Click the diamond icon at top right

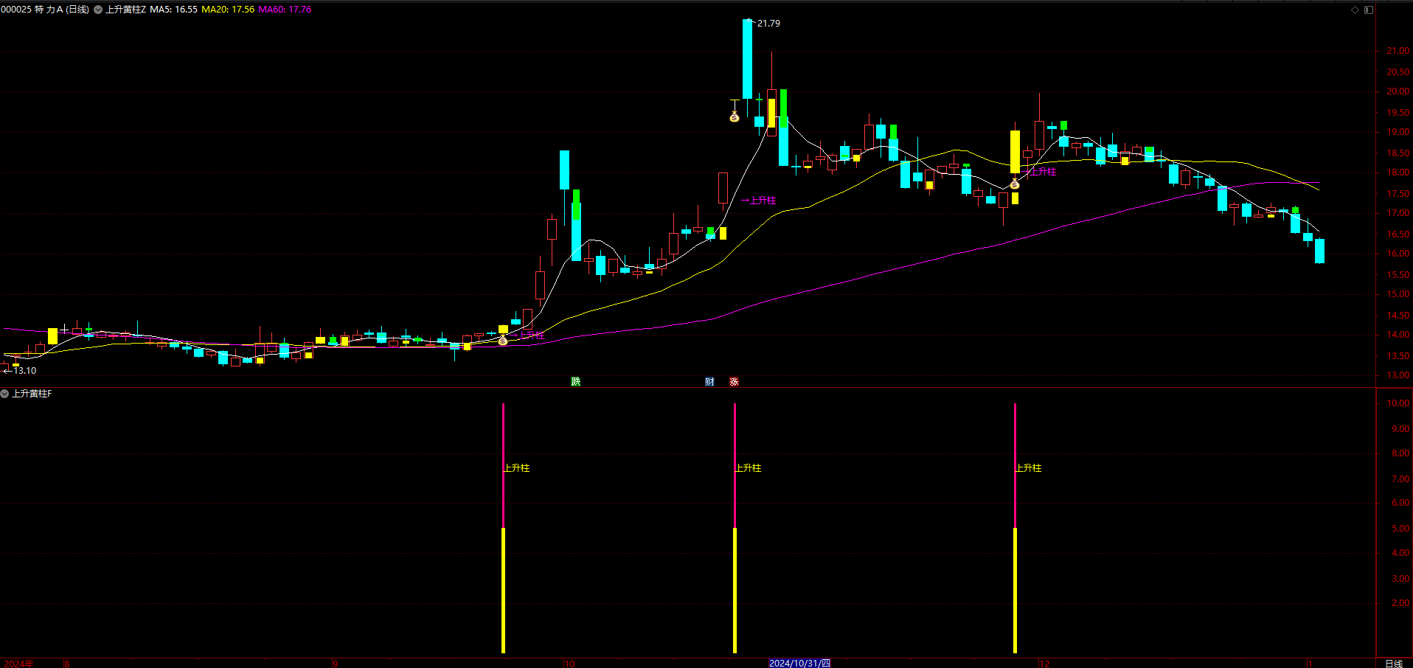(x=1355, y=10)
